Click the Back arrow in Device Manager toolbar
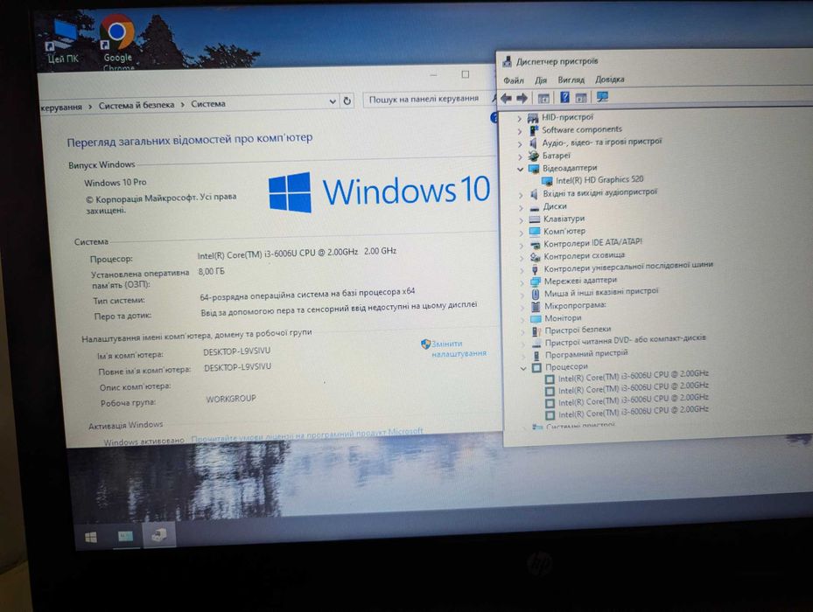This screenshot has height=612, width=813. coord(507,98)
